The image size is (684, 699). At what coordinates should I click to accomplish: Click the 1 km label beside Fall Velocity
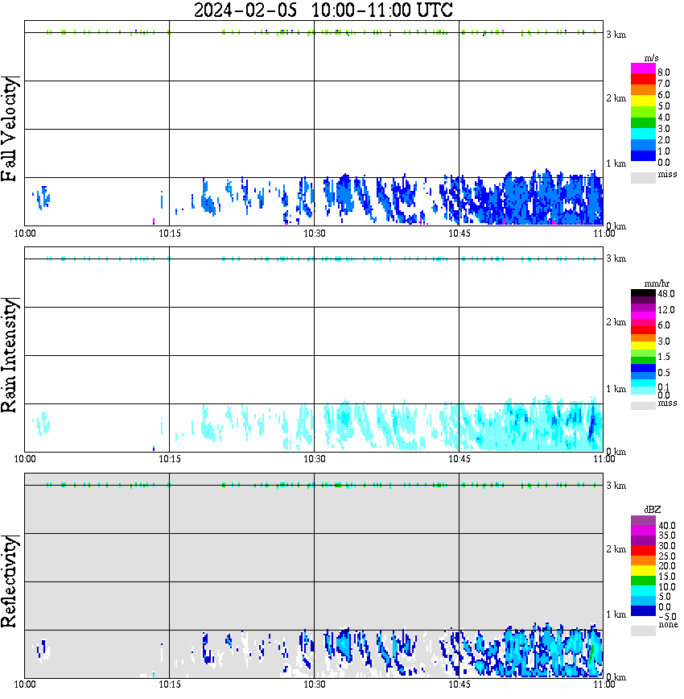(x=616, y=163)
